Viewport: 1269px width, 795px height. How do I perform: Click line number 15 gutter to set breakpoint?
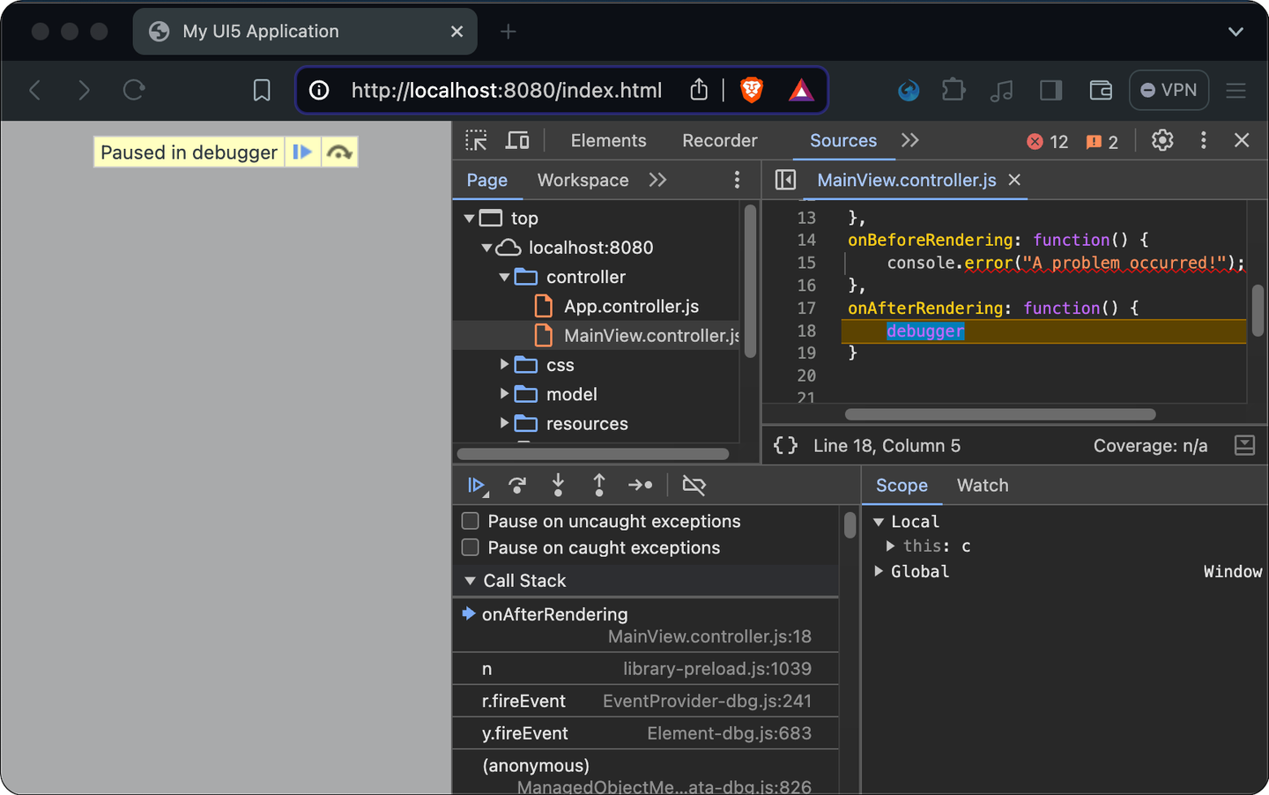[806, 263]
